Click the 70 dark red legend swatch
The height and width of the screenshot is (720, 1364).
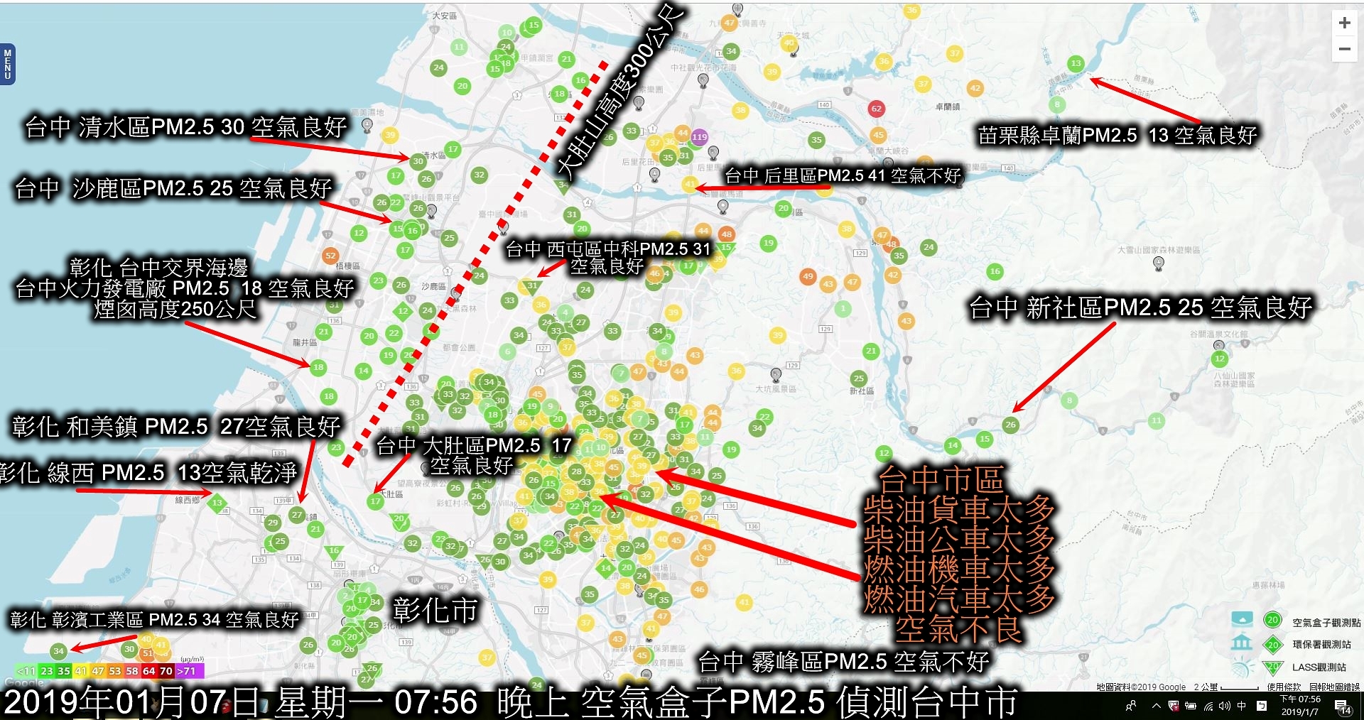click(x=166, y=670)
